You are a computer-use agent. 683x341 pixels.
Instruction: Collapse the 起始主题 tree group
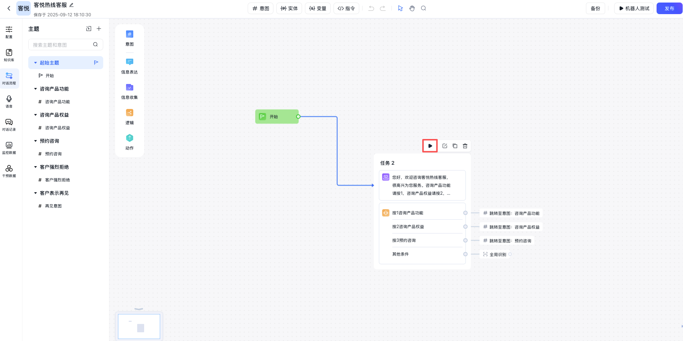click(35, 63)
